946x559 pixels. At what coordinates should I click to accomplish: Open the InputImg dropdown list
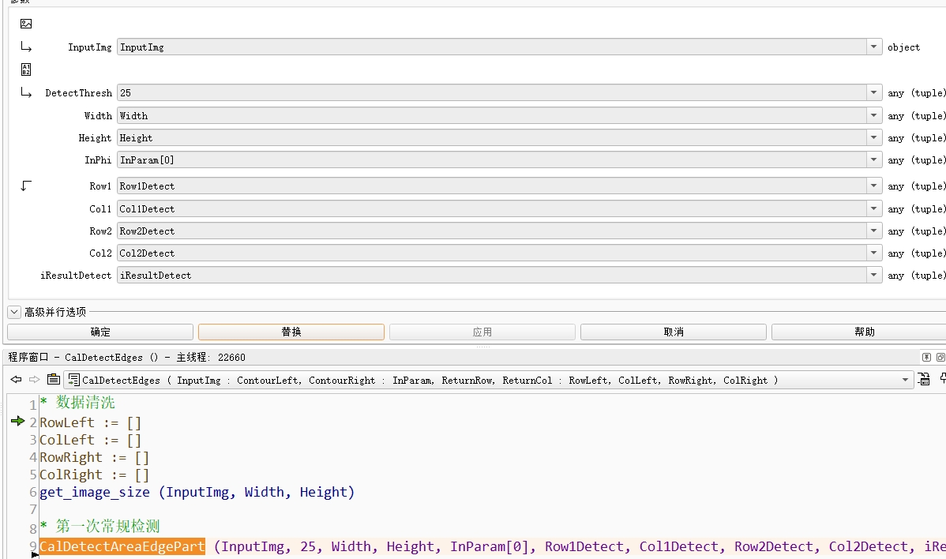pos(874,47)
